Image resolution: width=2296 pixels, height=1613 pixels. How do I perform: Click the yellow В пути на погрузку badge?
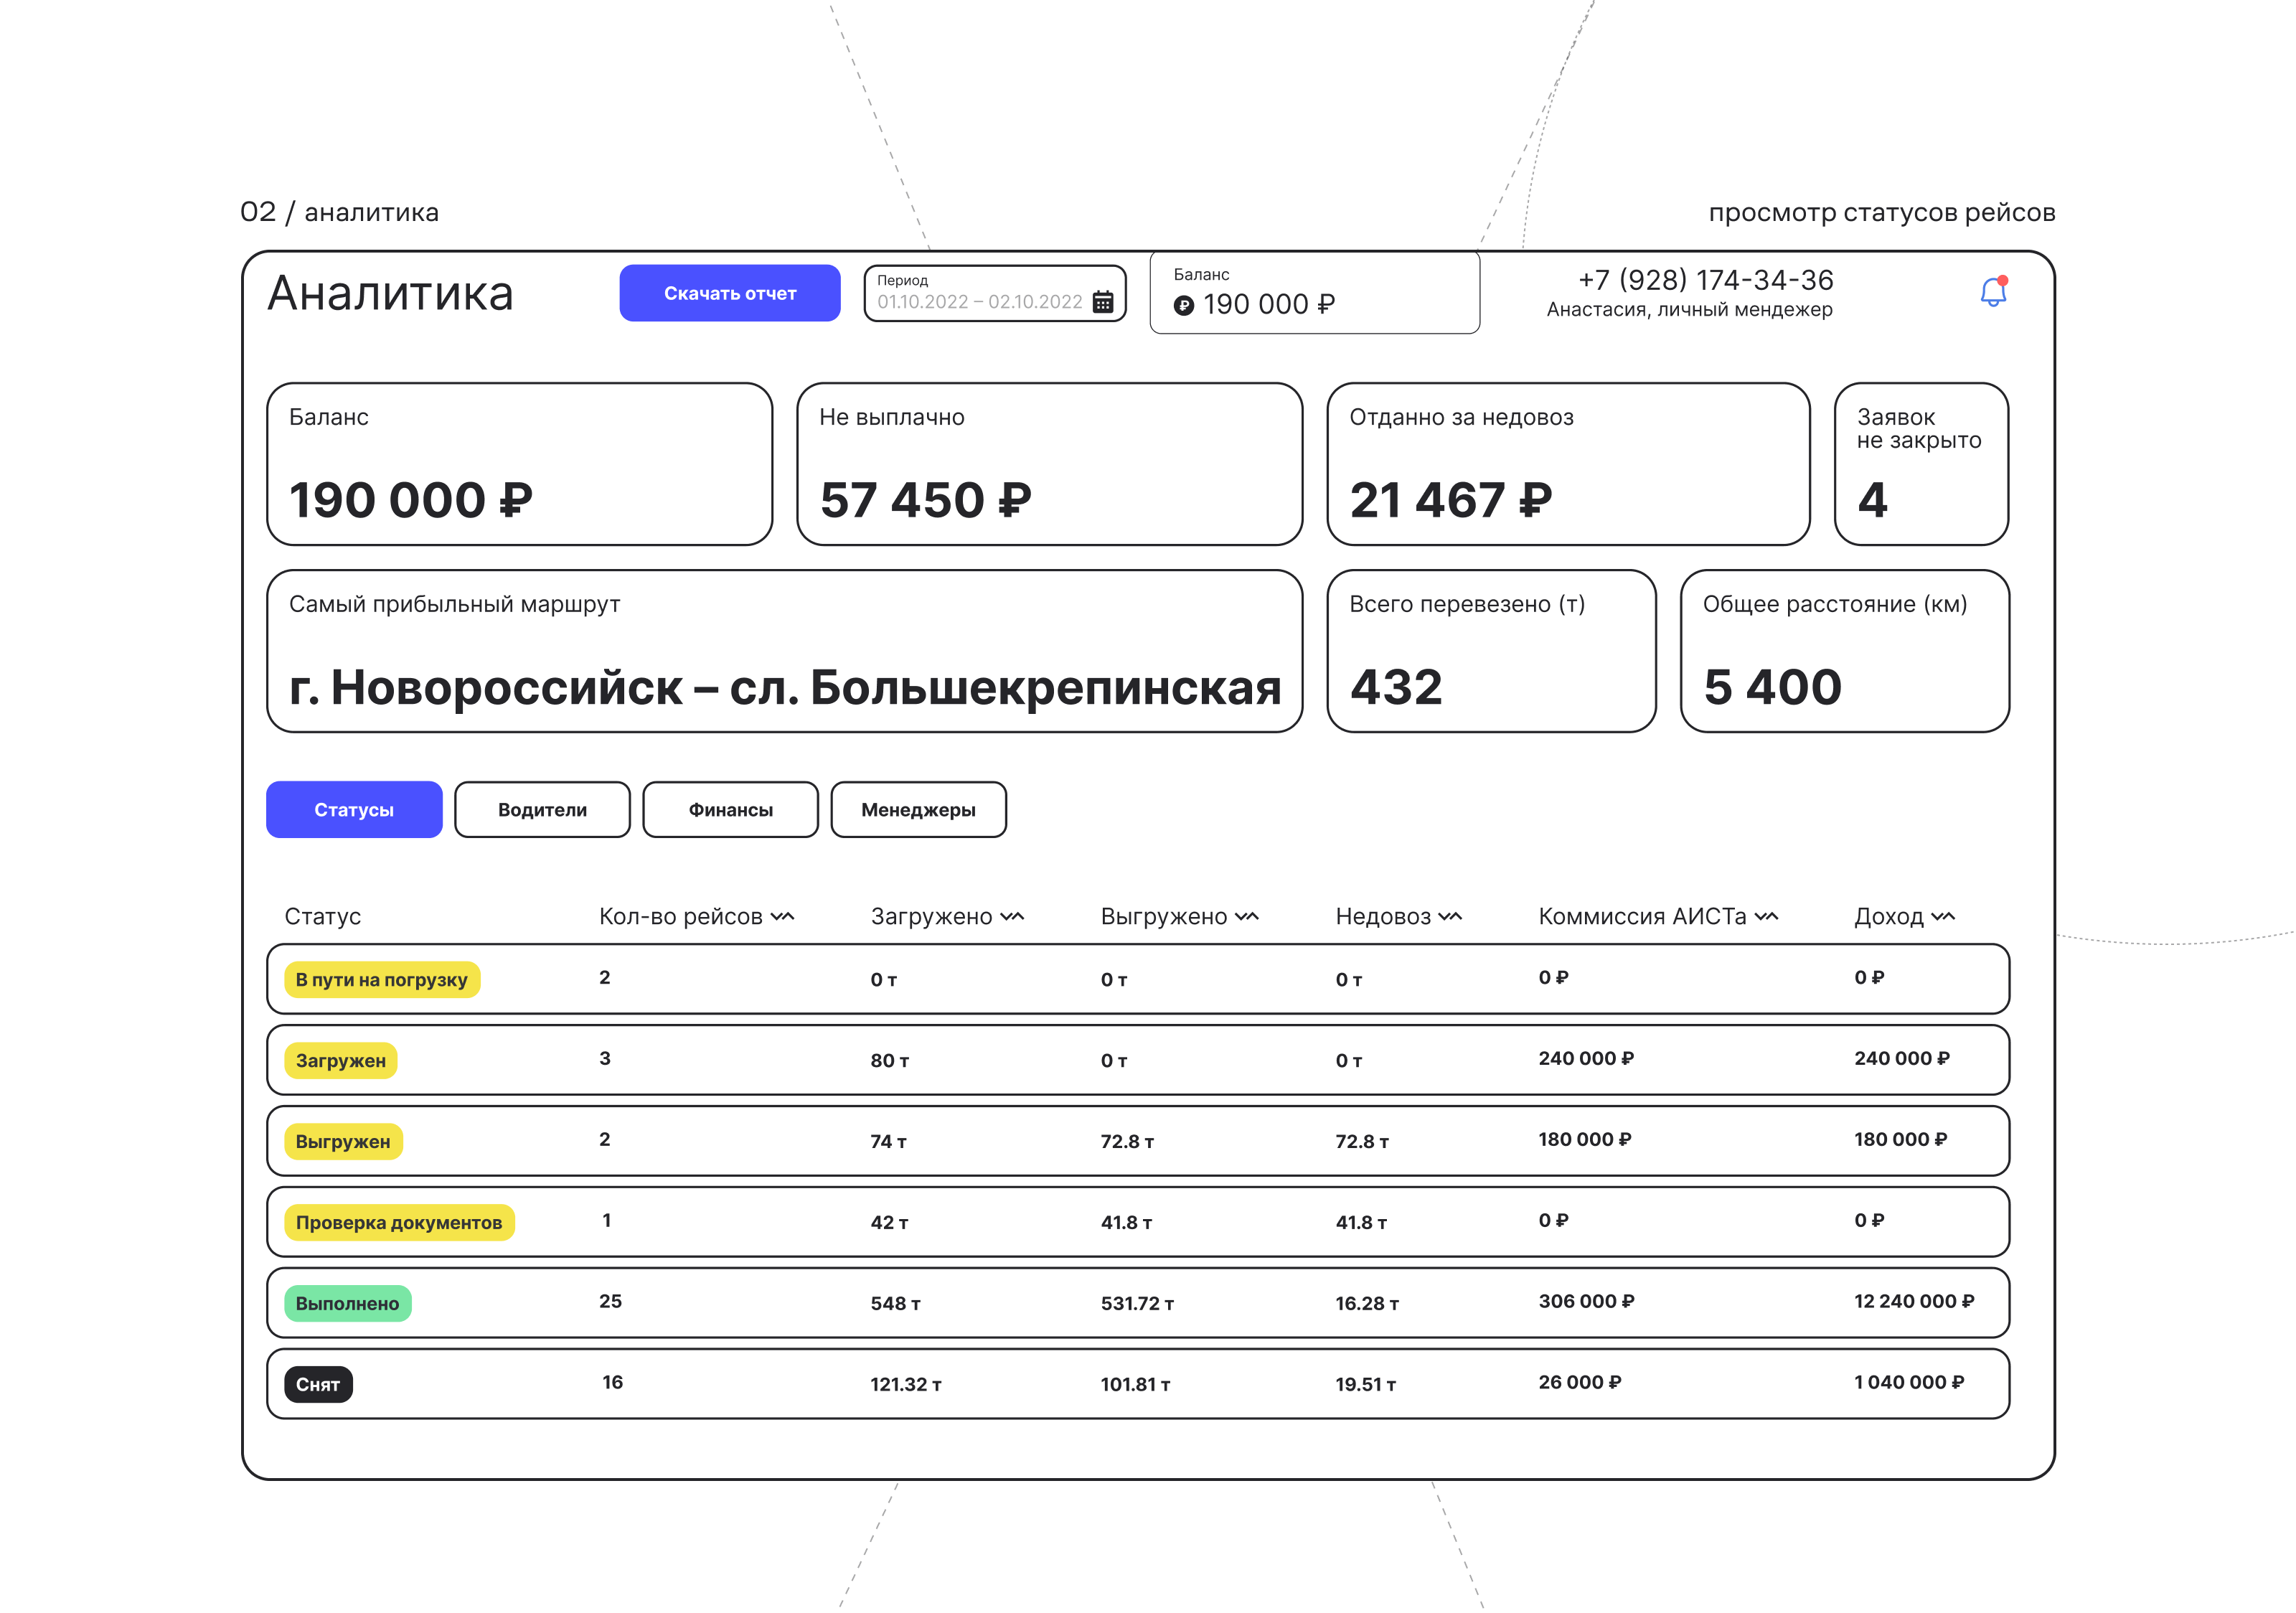(382, 980)
